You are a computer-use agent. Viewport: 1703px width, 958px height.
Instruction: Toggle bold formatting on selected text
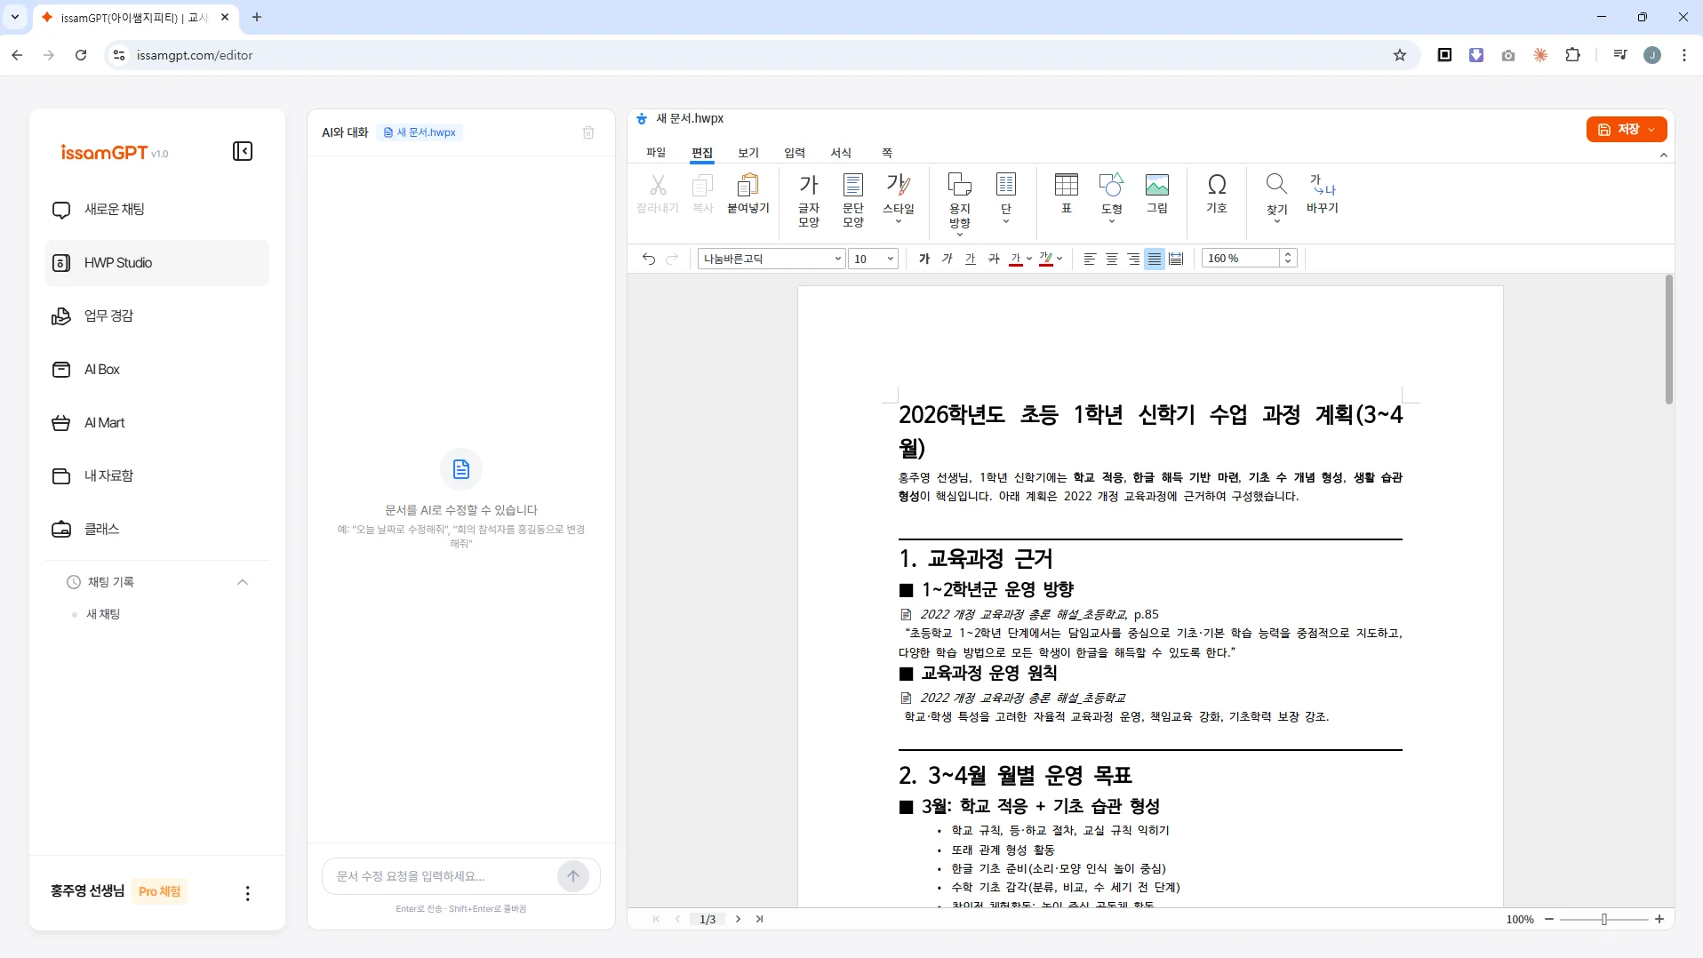pos(924,259)
